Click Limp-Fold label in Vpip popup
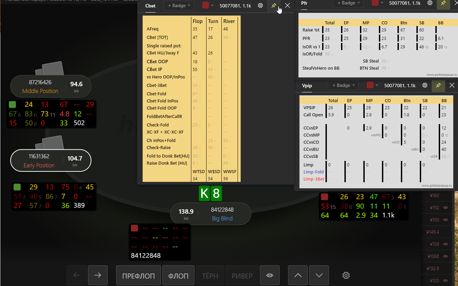 (314, 172)
